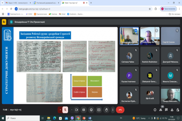Image resolution: width=182 pixels, height=121 pixels.
Task: Select the Білоцерківська ТГ presentation banner
Action: click(x=94, y=22)
